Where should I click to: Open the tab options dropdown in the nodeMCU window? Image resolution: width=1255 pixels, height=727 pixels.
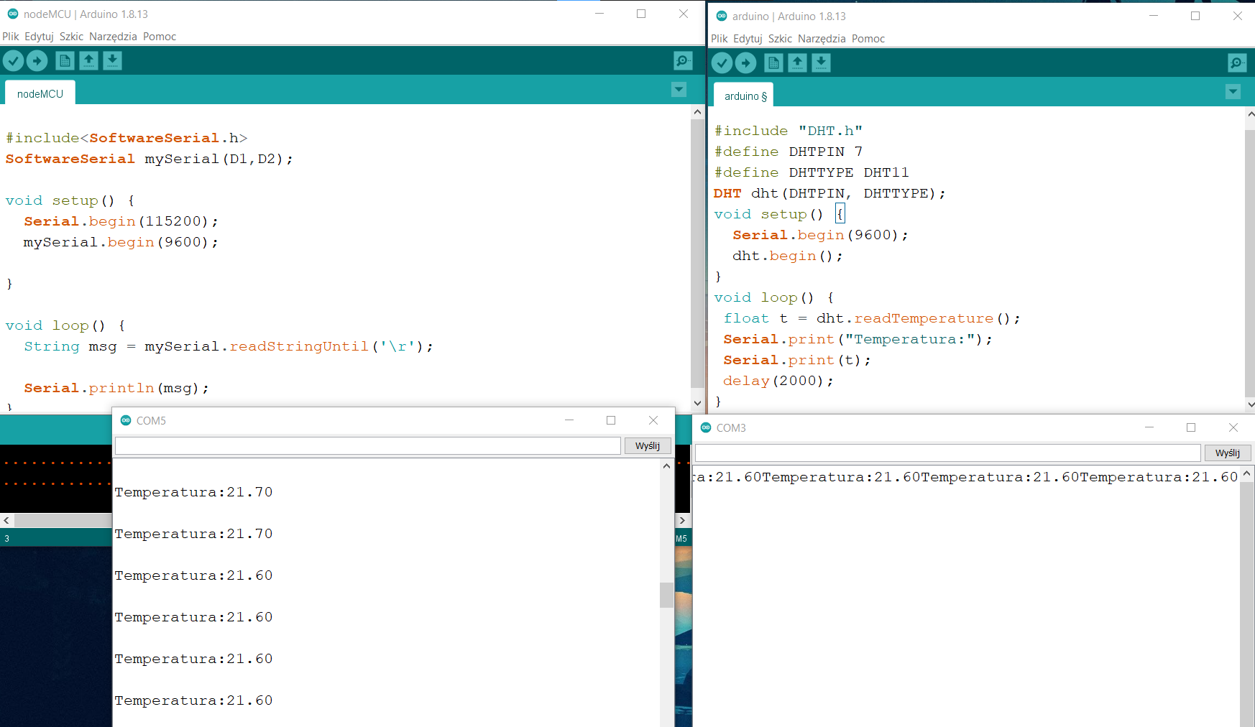click(x=679, y=89)
